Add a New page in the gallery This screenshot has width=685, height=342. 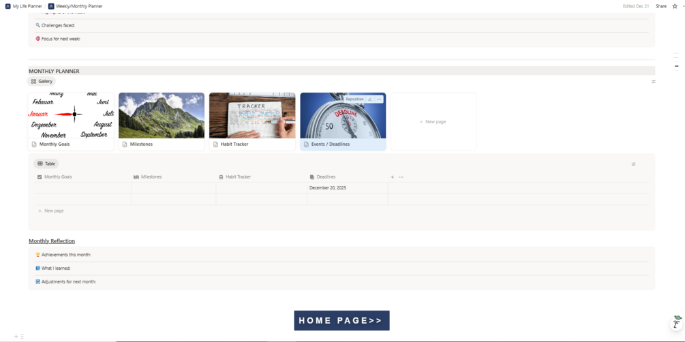tap(433, 121)
